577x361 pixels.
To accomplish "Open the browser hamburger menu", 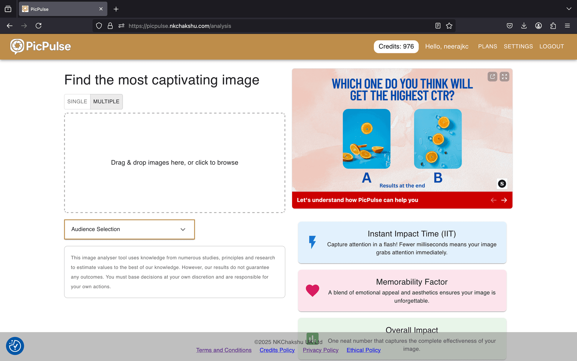I will (567, 26).
